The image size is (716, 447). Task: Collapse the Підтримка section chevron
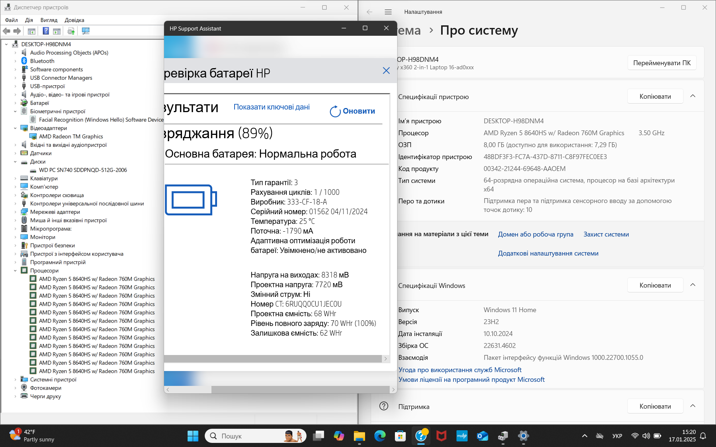pos(693,406)
